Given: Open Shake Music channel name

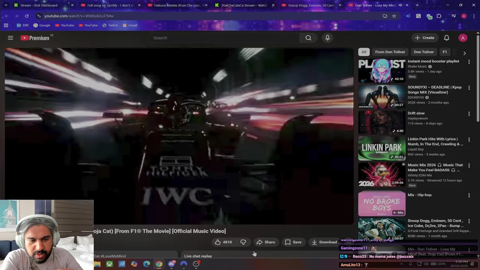Looking at the screenshot, I should click(x=417, y=66).
